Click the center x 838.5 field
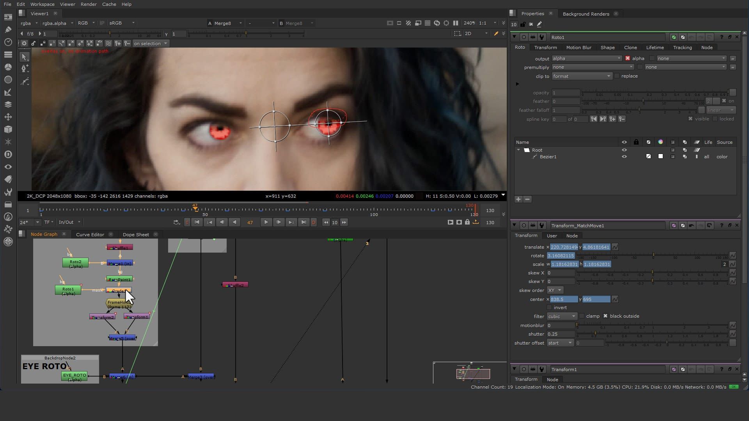Viewport: 749px width, 421px height. pos(564,299)
